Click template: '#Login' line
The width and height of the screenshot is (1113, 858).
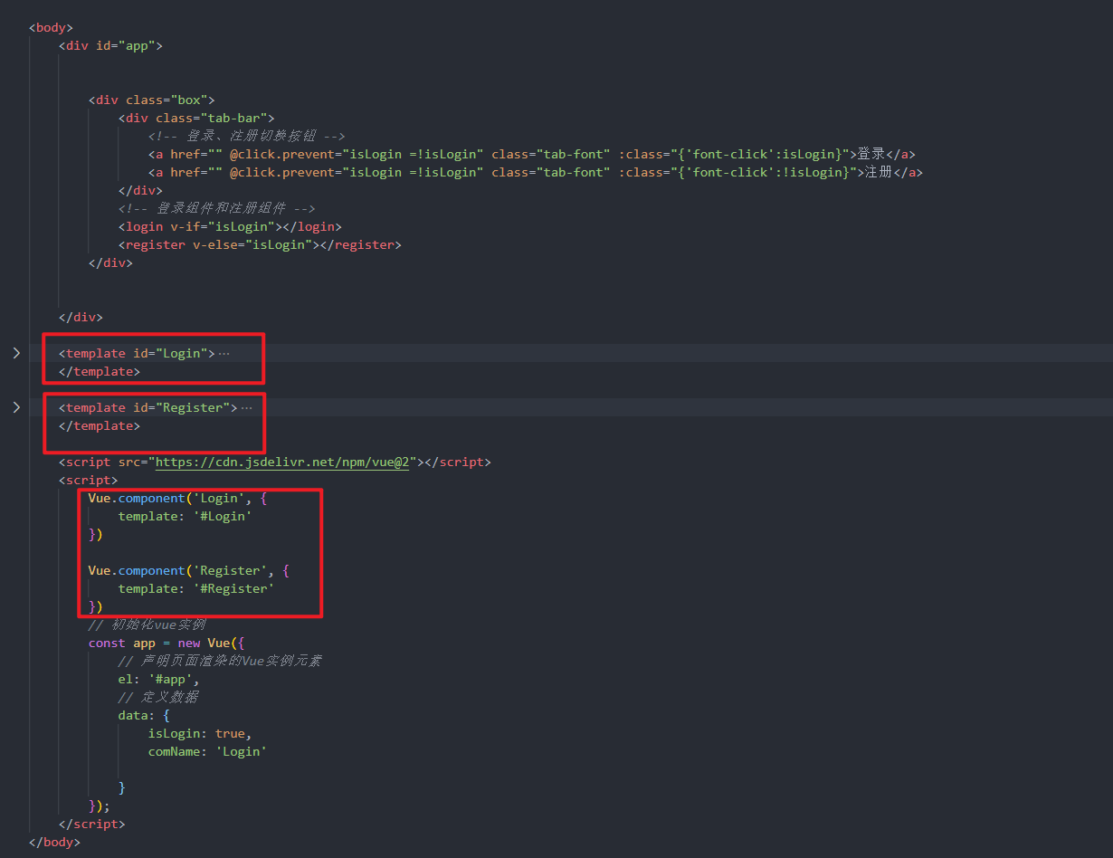pyautogui.click(x=185, y=516)
